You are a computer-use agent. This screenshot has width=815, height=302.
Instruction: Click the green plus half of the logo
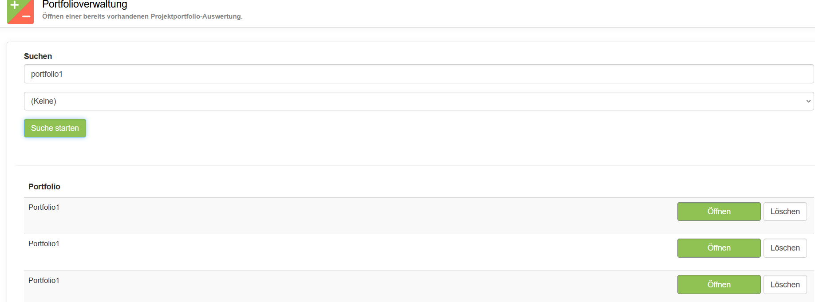click(14, 6)
